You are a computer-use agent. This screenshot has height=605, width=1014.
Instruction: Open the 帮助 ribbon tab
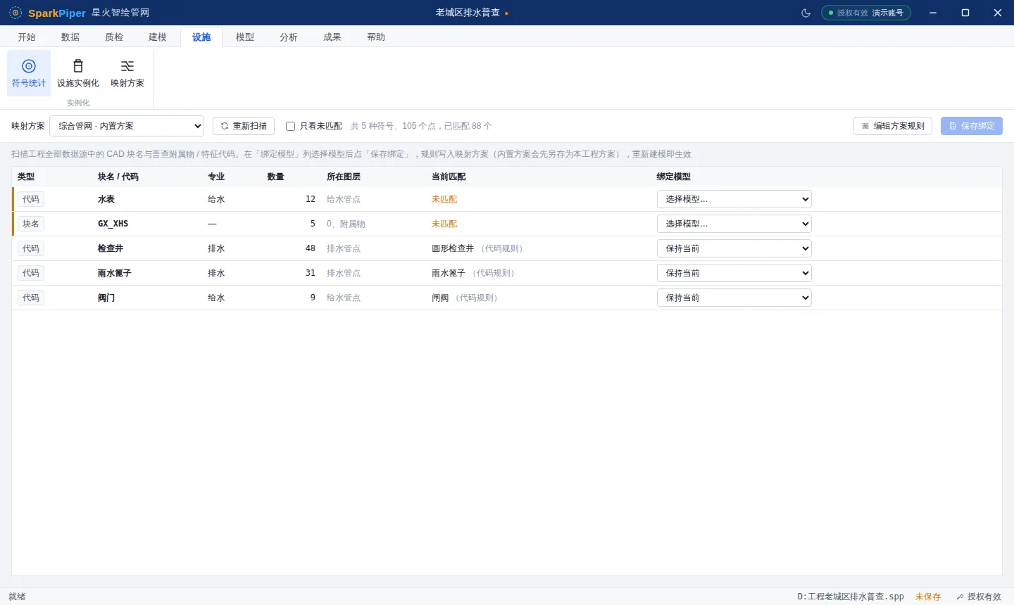point(376,37)
